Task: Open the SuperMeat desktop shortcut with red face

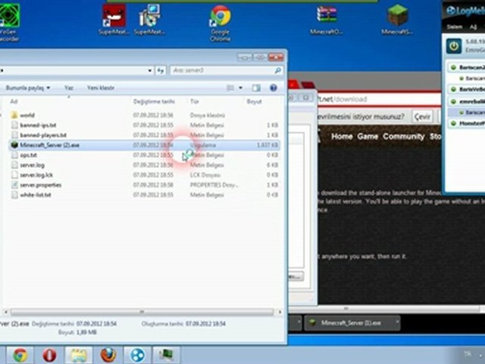Action: click(114, 19)
